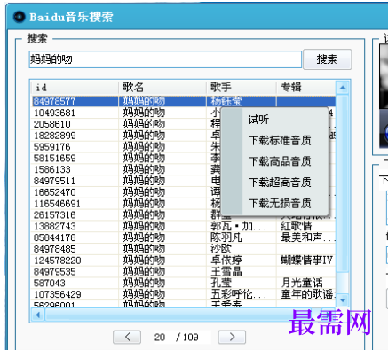Click the list scroll-up arrow
Viewport: 388px width, 350px height.
pos(343,88)
